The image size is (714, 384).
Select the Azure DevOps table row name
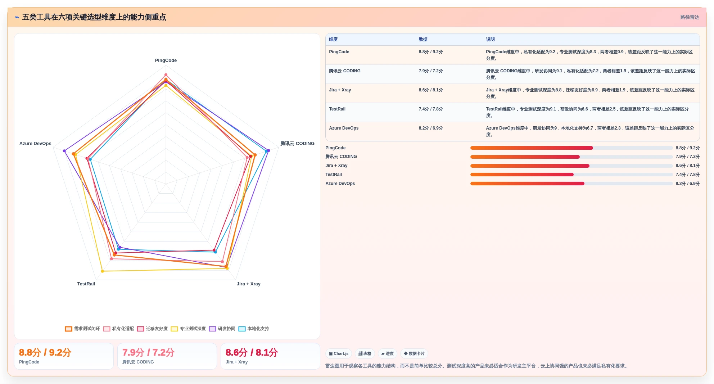point(344,128)
